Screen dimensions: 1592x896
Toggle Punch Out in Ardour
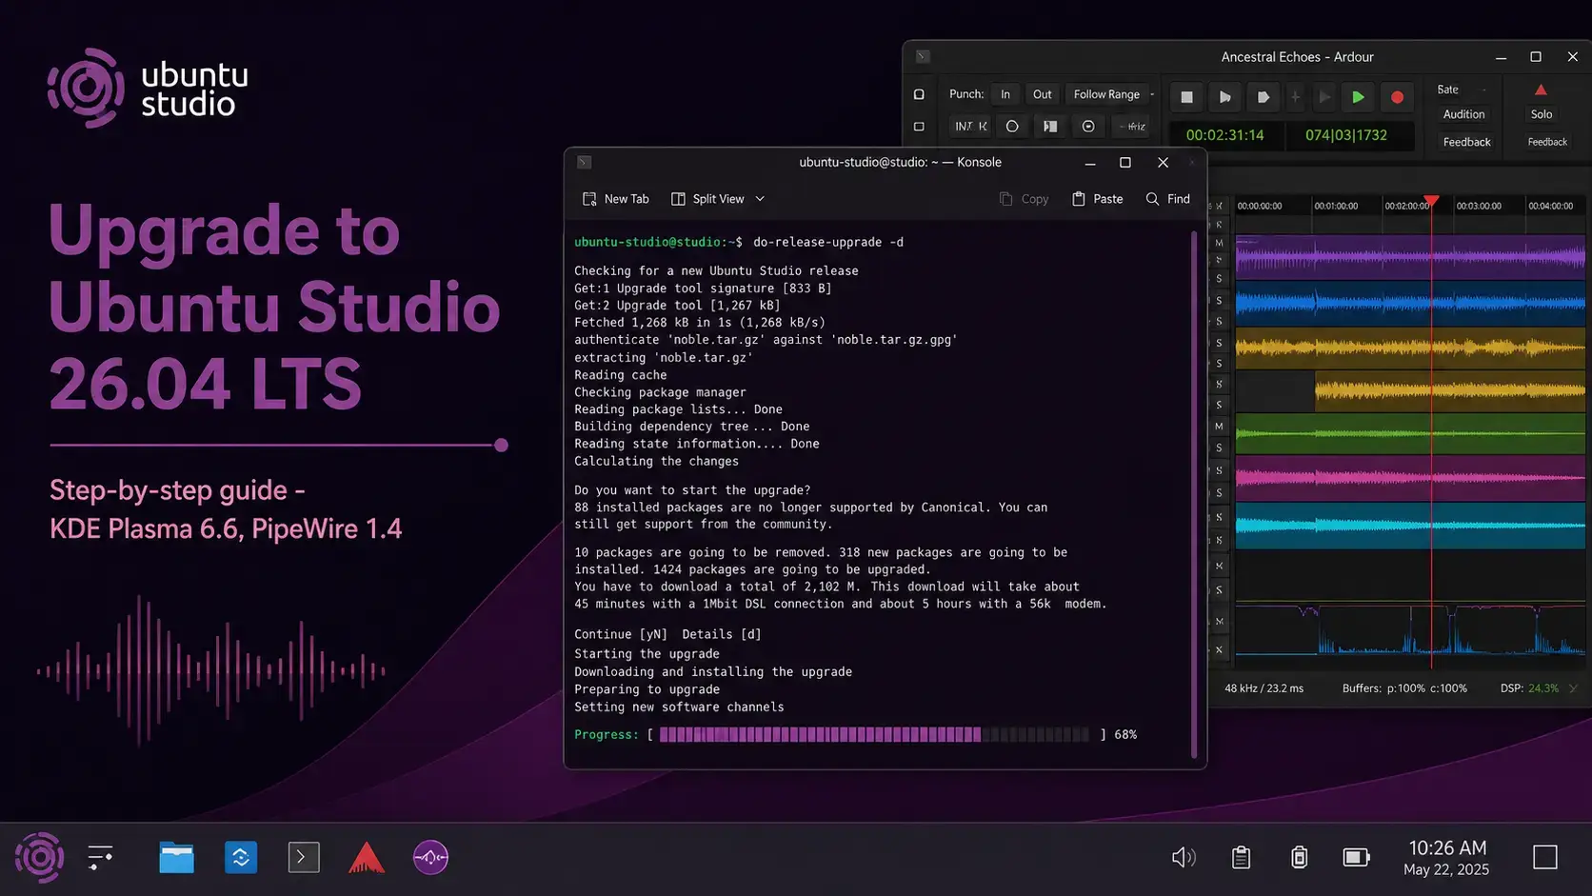(1042, 94)
